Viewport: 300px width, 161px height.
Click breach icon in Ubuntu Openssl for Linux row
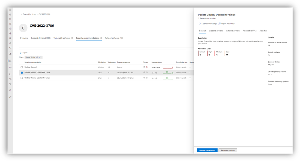click(147, 73)
